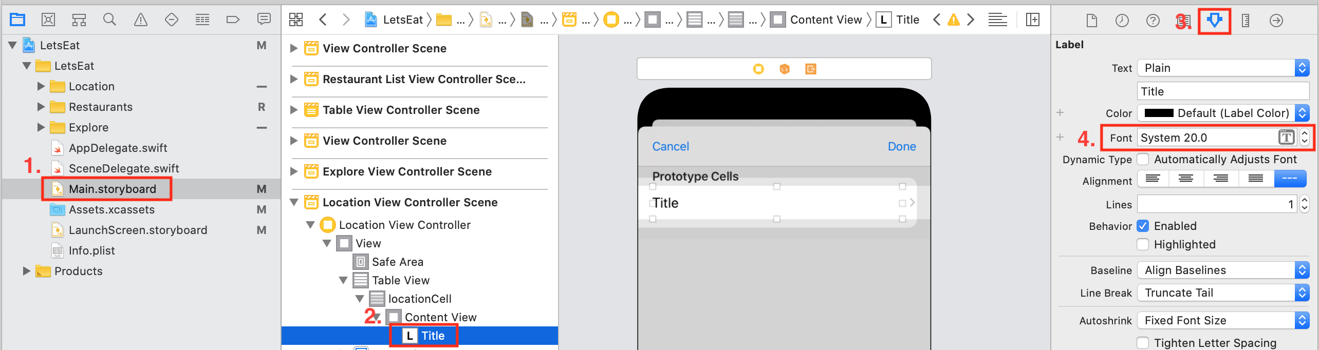The width and height of the screenshot is (1319, 350).
Task: Select Title in the jump bar
Action: coord(897,20)
